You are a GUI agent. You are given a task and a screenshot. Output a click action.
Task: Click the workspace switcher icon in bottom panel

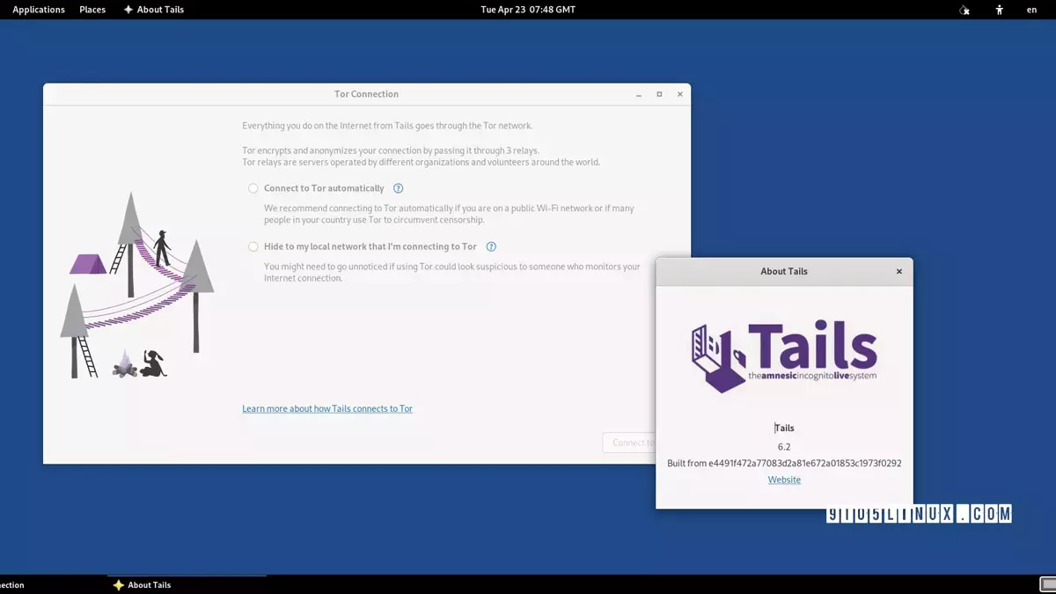point(1047,584)
